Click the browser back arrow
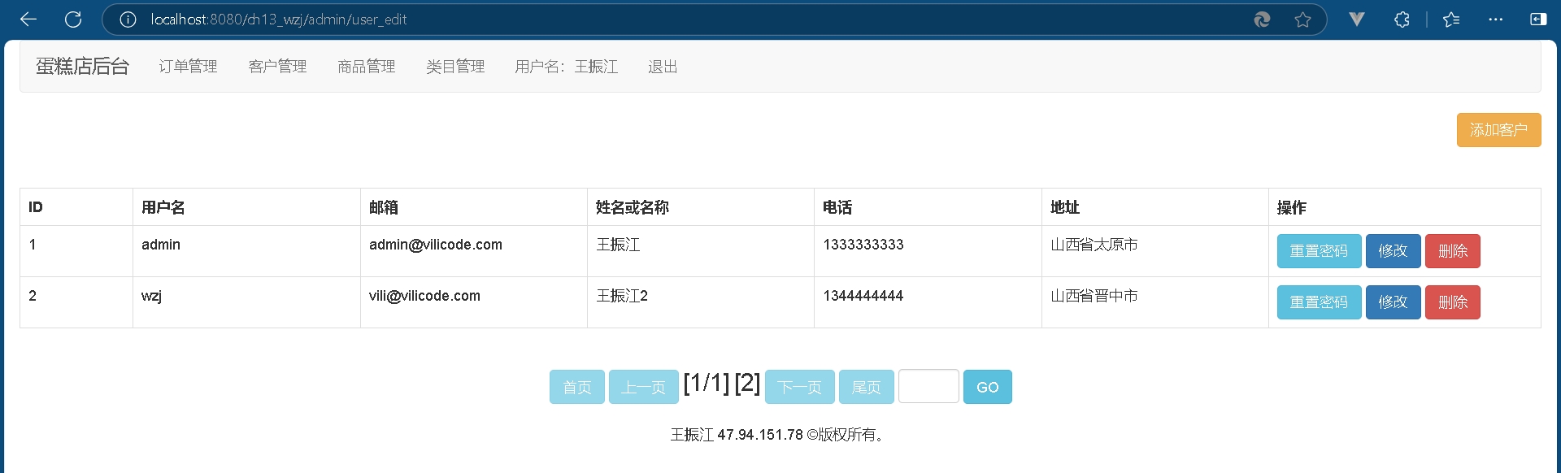This screenshot has width=1561, height=473. (28, 20)
